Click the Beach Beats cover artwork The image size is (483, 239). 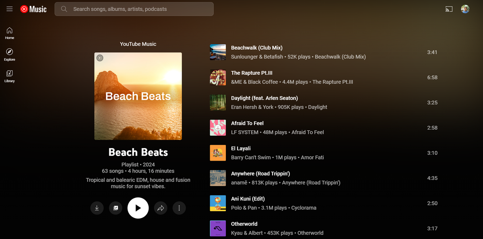tap(138, 96)
